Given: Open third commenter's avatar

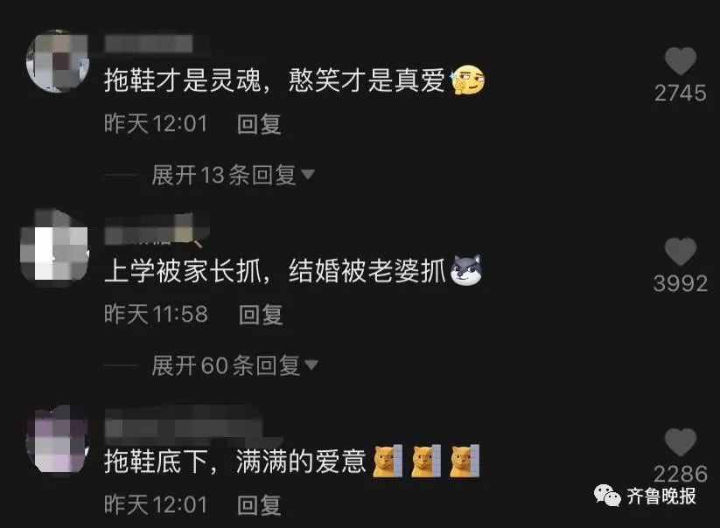Looking at the screenshot, I should point(58,441).
